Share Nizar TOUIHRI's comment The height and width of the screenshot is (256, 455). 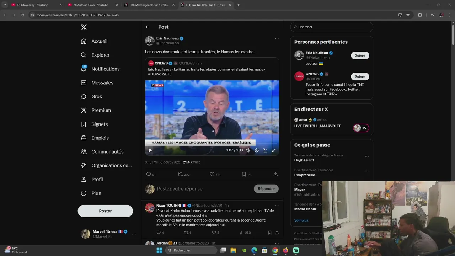click(277, 233)
